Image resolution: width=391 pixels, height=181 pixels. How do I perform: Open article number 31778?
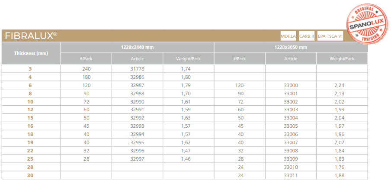(137, 69)
